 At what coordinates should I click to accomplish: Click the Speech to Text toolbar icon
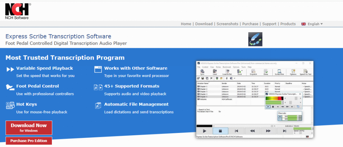click(x=305, y=72)
